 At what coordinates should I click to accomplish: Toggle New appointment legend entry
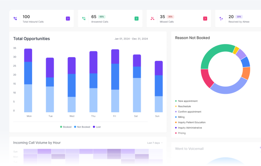pyautogui.click(x=186, y=101)
